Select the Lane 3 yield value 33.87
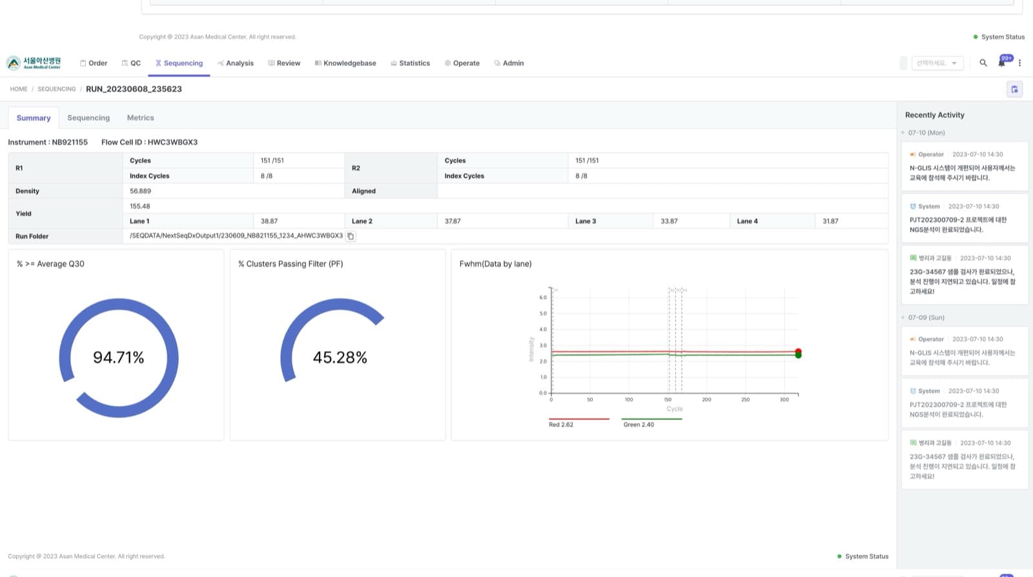Screen dimensions: 1033x577 click(669, 221)
